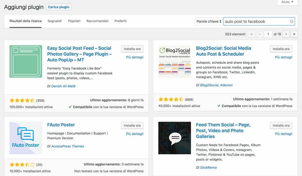Image resolution: width=302 pixels, height=176 pixels.
Task: Open Blog2Social: Social Media Auto Post title
Action: [223, 51]
